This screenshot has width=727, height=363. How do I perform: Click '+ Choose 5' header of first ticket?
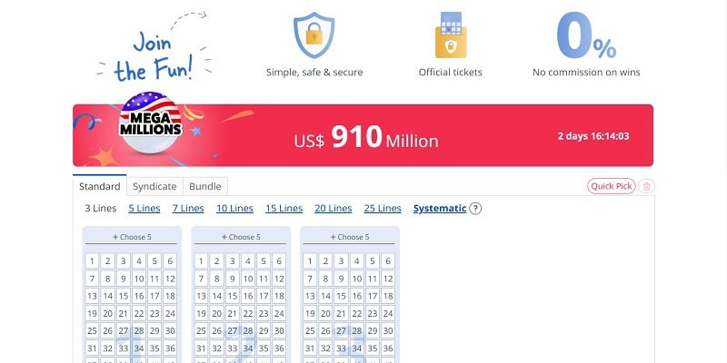pyautogui.click(x=132, y=237)
